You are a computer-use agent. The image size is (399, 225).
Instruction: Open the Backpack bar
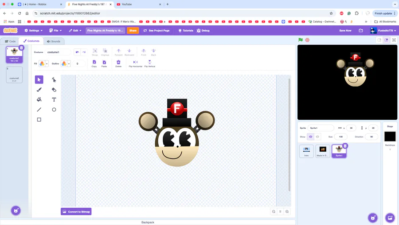pyautogui.click(x=148, y=222)
